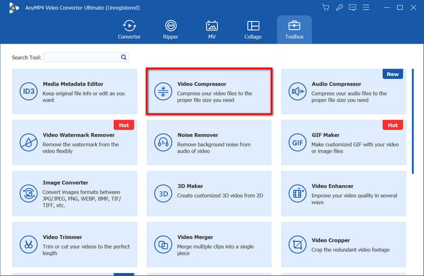Click the Video Compressor icon
Screen dimensions: 424x276
(163, 92)
